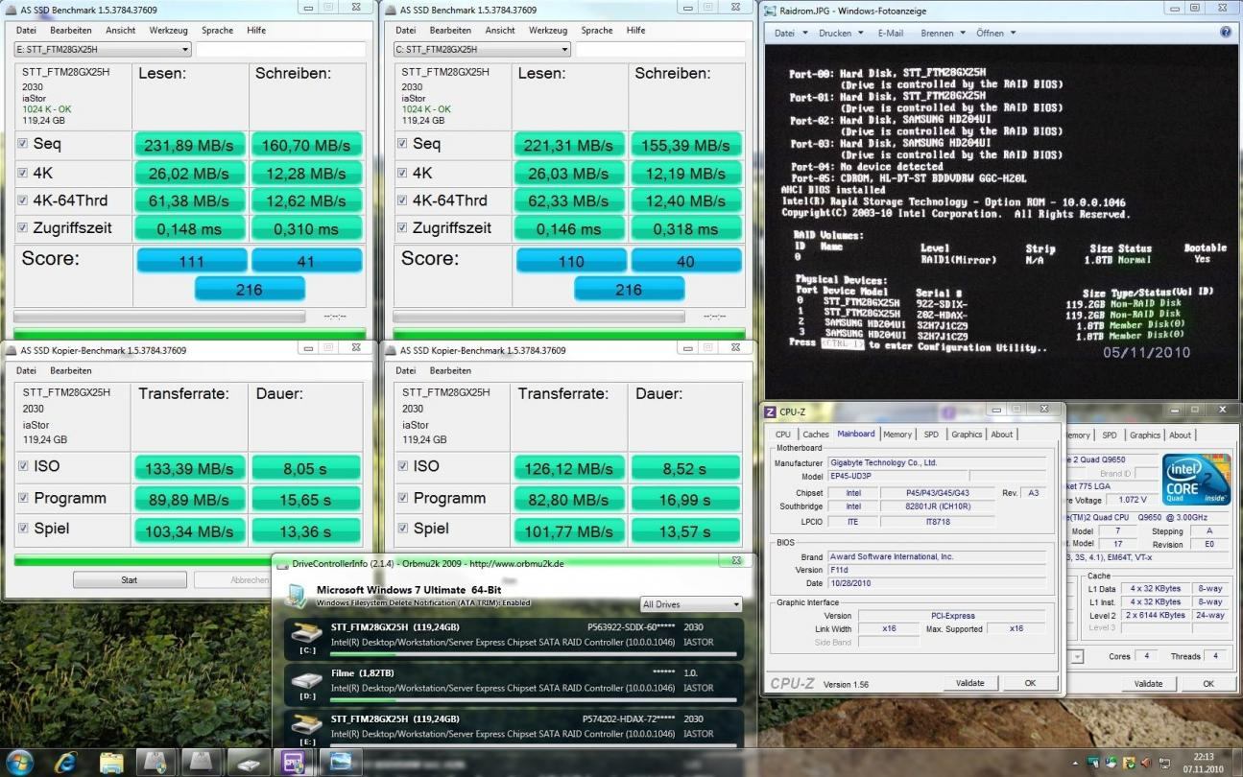Click the C: AS SSD Benchmark title icon
Screen dimensions: 1243x777
click(x=391, y=10)
